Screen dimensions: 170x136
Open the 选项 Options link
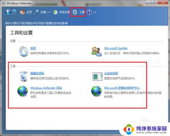[x=33, y=48]
